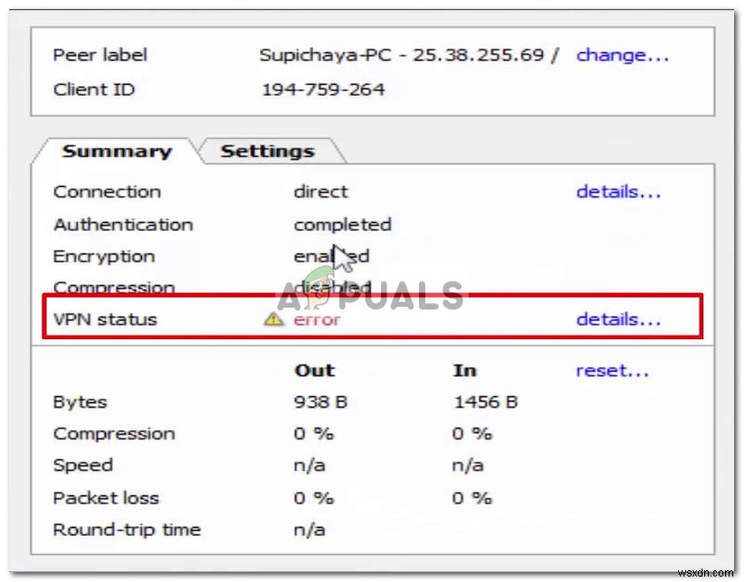Click the Packet loss label

tap(106, 498)
